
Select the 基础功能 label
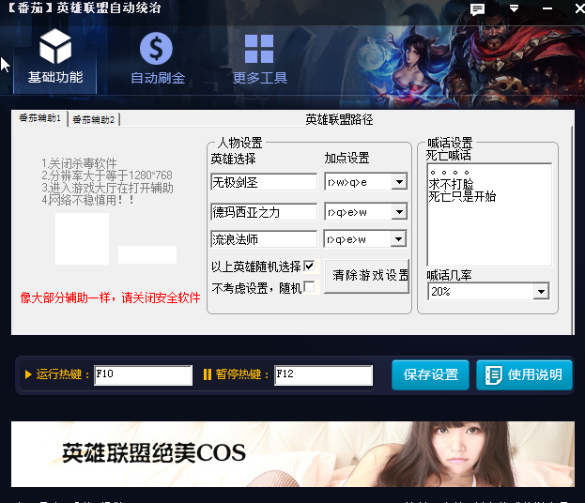[55, 77]
